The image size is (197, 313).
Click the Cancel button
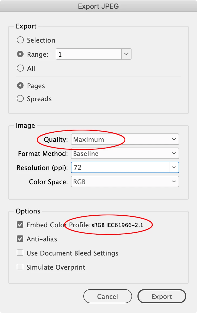107,296
